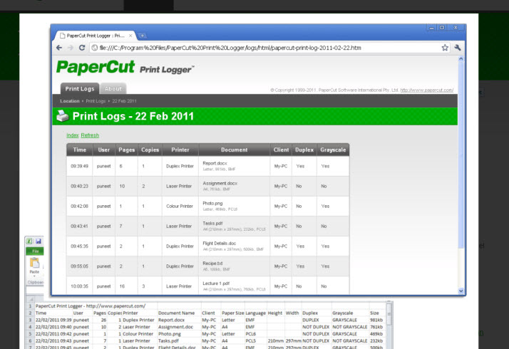The image size is (509, 349).
Task: Open the www.papercut.com link
Action: pyautogui.click(x=427, y=90)
